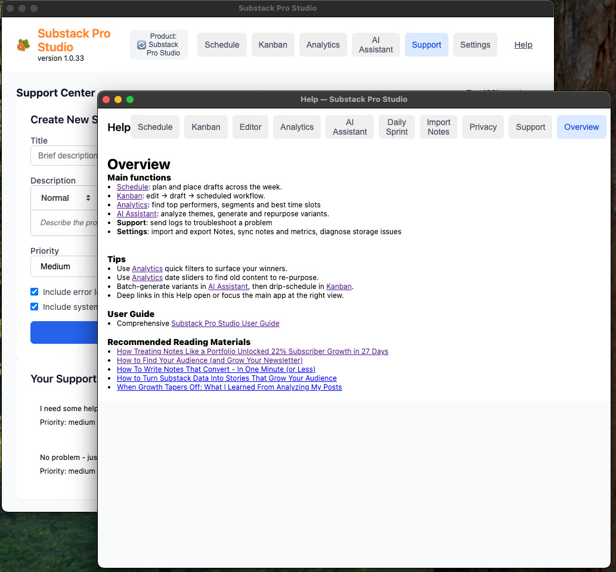Open Import Notes help tab
Screen dimensions: 616x572
point(438,127)
